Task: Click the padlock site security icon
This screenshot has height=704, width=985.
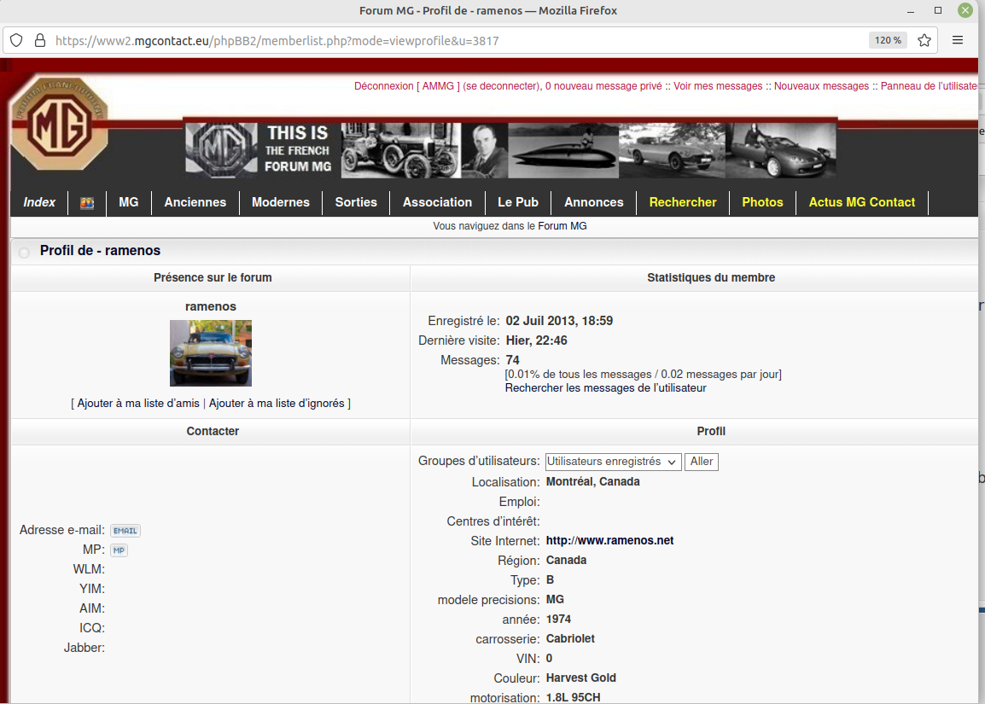Action: coord(39,40)
